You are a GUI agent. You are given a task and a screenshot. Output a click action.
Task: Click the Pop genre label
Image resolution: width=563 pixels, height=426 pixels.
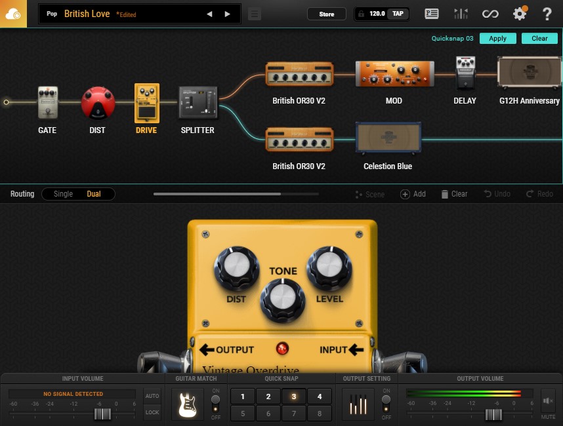pos(52,14)
